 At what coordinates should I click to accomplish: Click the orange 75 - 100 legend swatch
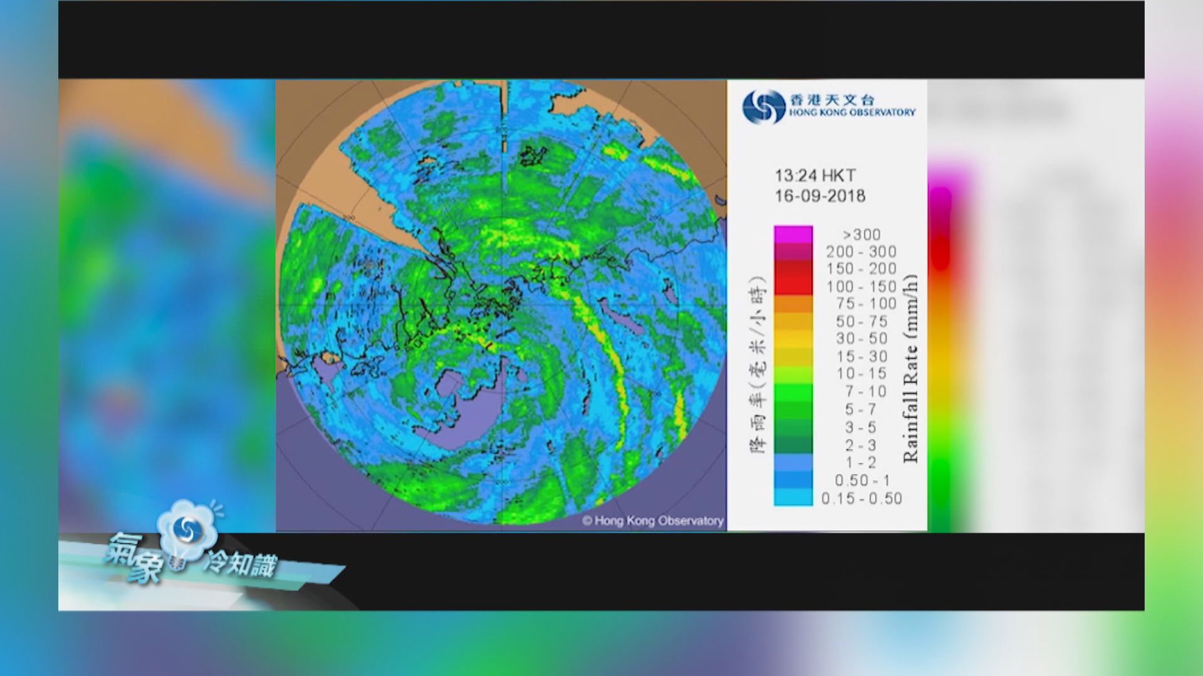(x=793, y=304)
